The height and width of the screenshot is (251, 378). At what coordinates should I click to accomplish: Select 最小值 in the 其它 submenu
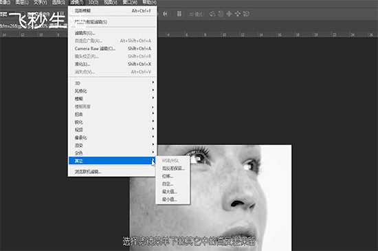[173, 199]
